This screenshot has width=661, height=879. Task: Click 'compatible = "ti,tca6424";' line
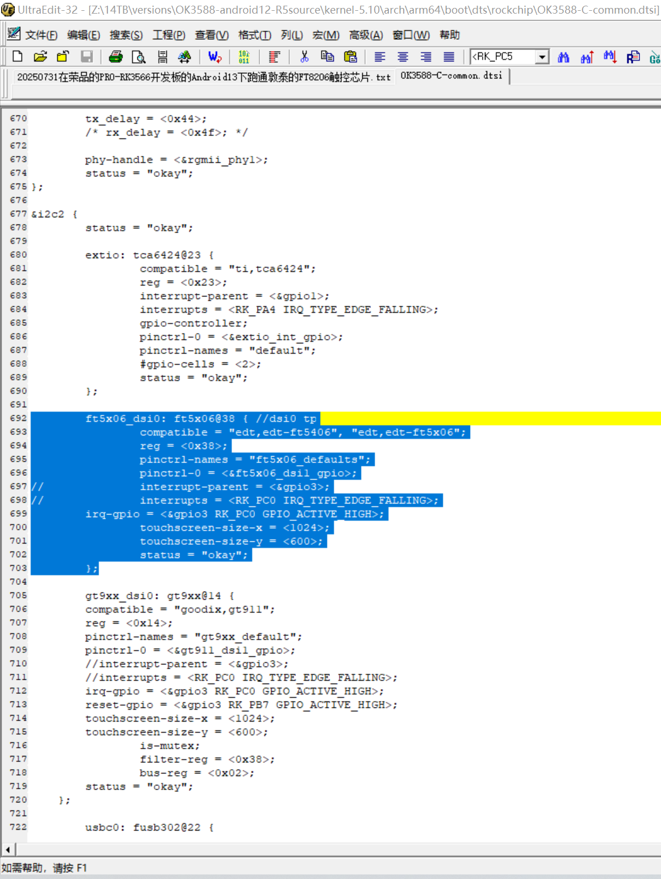click(x=228, y=269)
